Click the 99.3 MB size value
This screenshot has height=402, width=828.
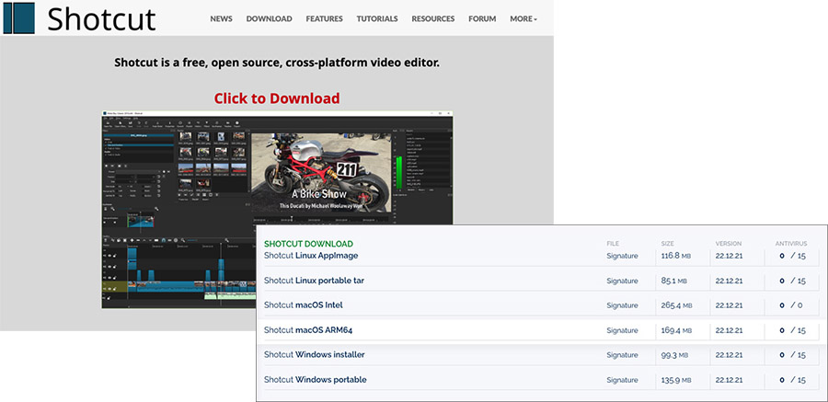674,355
